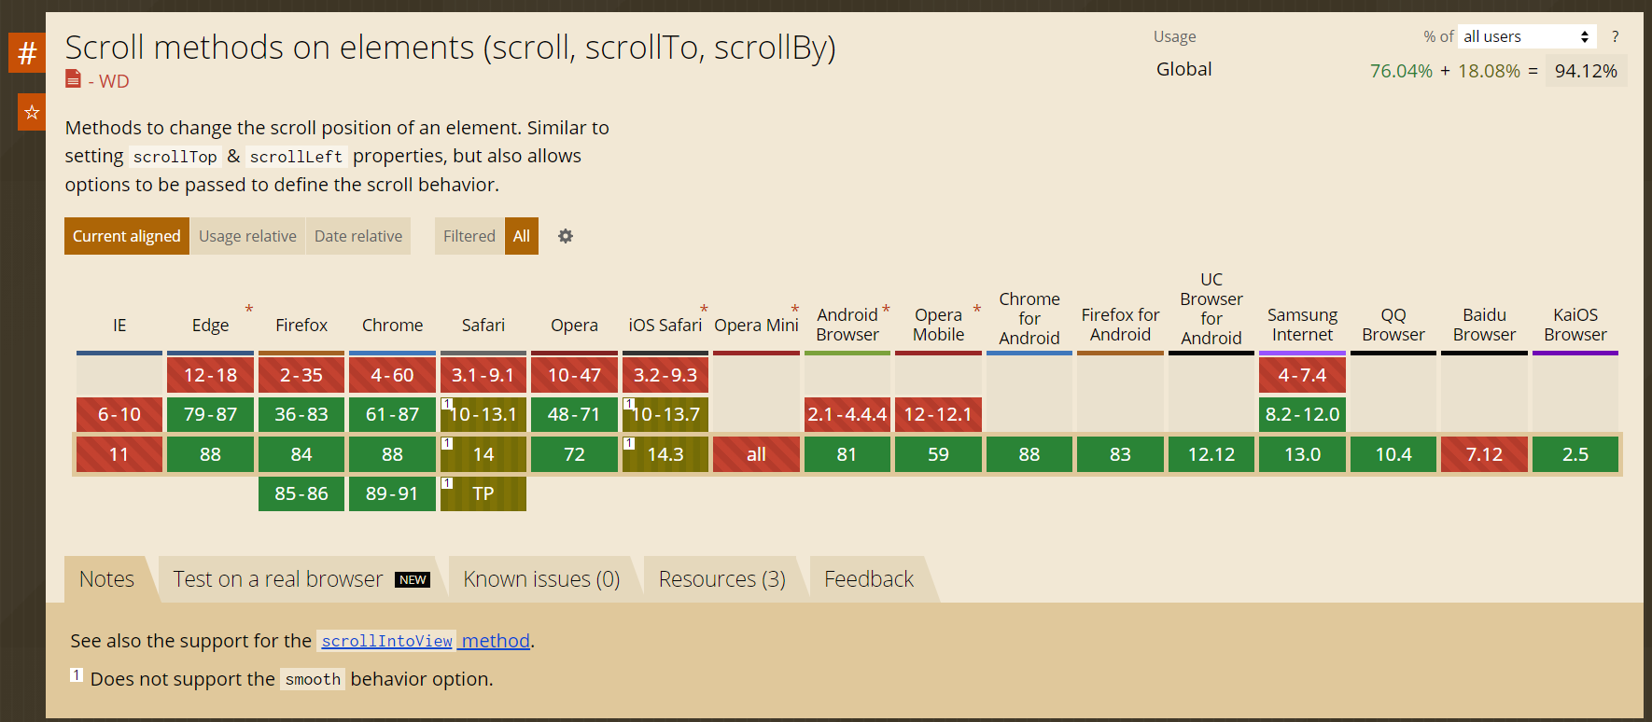Select Safari 10-13.1 partial cell
1652x722 pixels.
(483, 414)
